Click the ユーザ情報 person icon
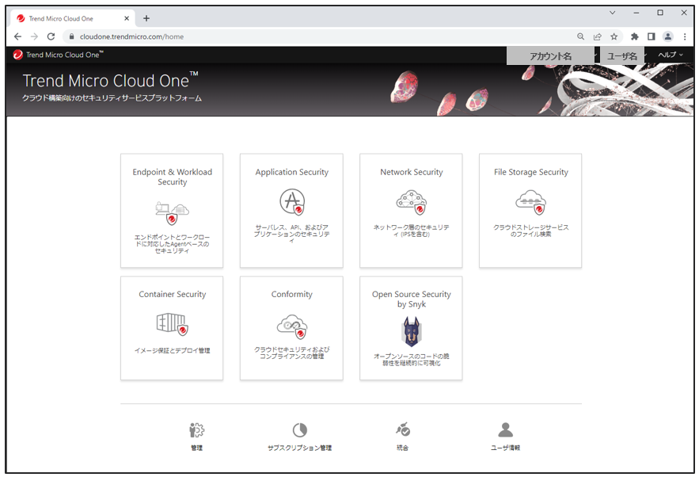Viewport: 699px width, 477px height. [506, 430]
